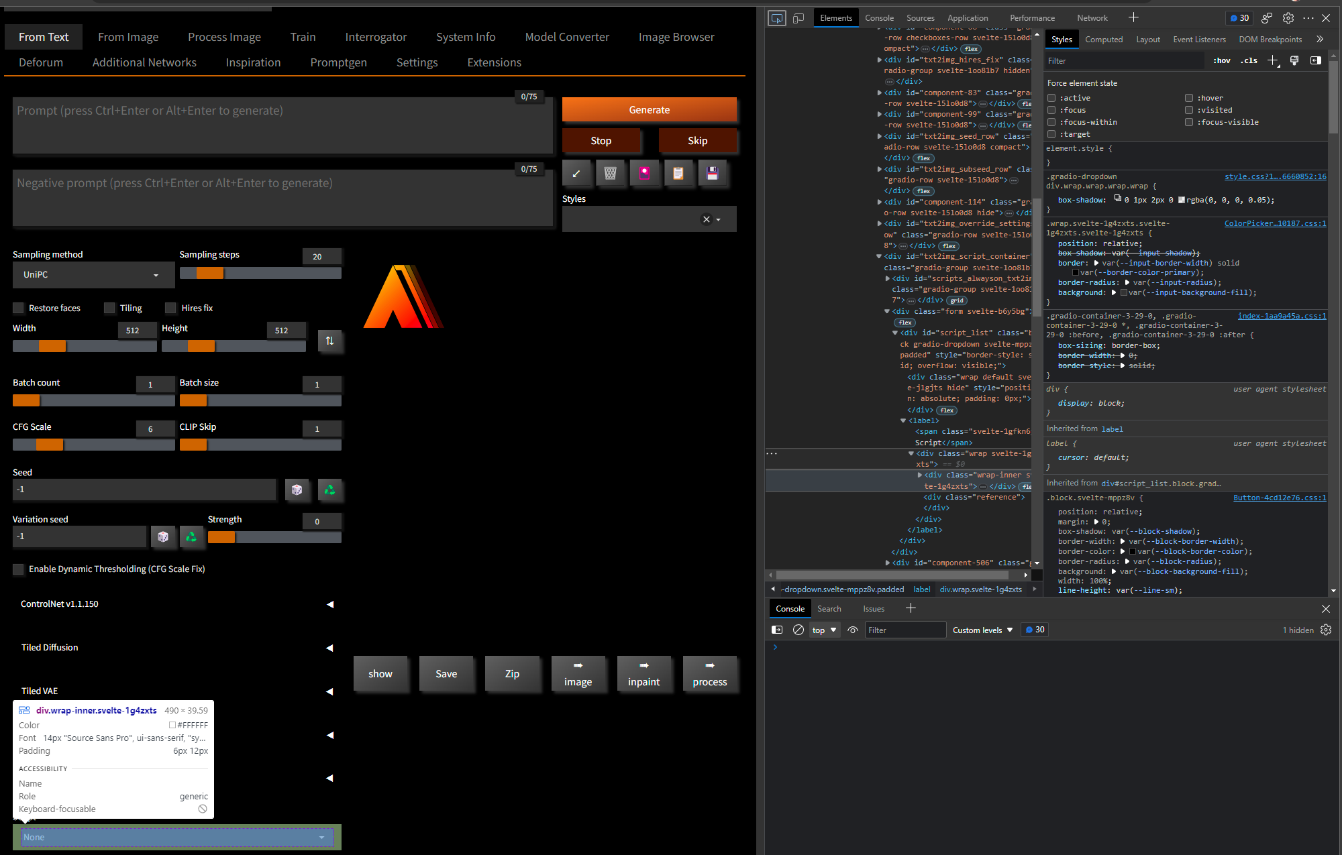Click the Zip button below the output area

[513, 674]
